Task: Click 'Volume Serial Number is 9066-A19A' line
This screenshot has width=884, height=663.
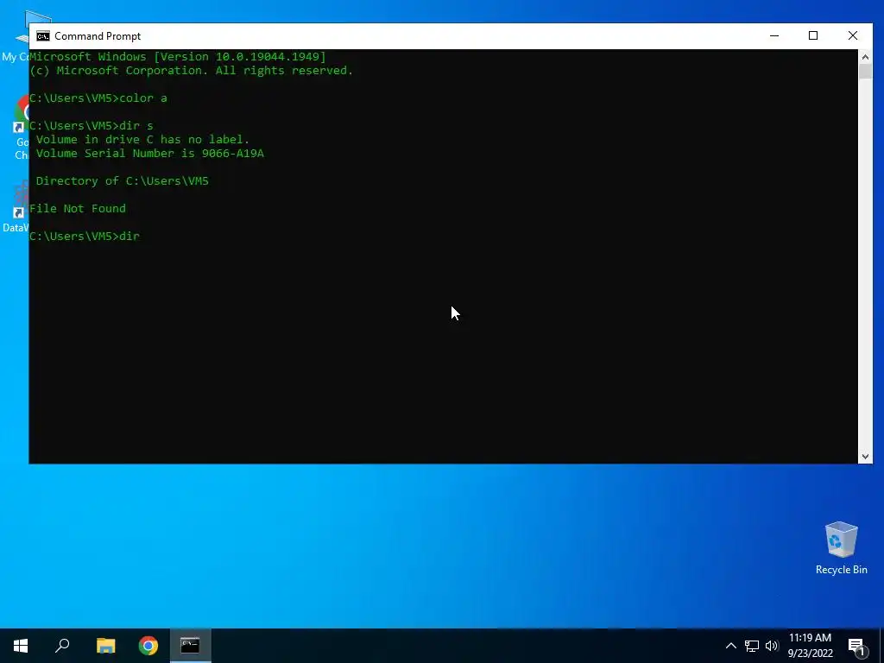Action: (150, 154)
